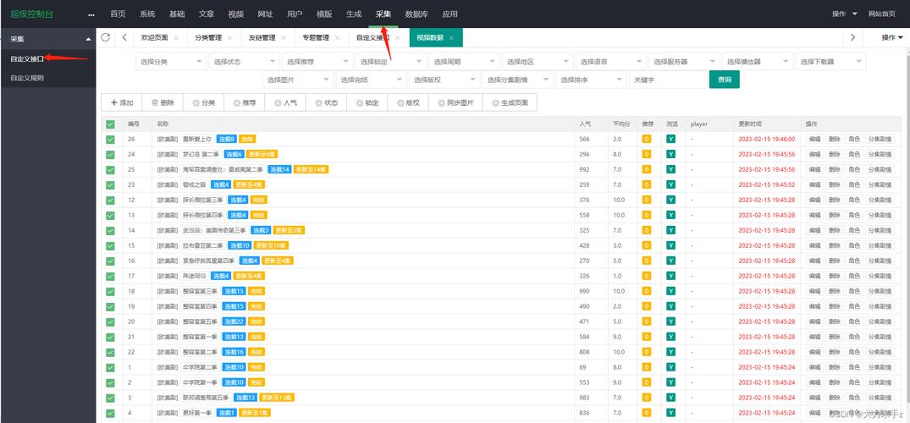
Task: Click the 分类 gear toolbar button
Action: [204, 102]
